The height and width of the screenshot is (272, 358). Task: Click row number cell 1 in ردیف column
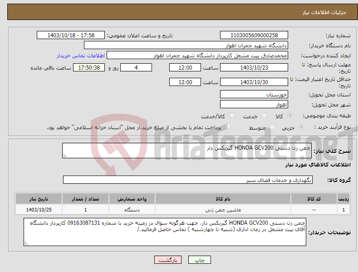pyautogui.click(x=343, y=210)
